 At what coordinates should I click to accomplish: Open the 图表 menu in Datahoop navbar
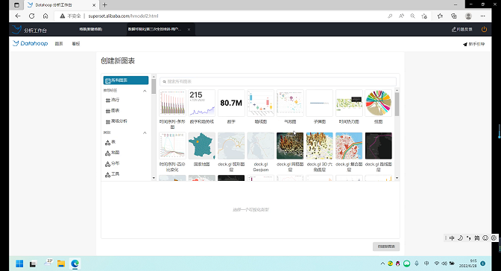(x=59, y=44)
